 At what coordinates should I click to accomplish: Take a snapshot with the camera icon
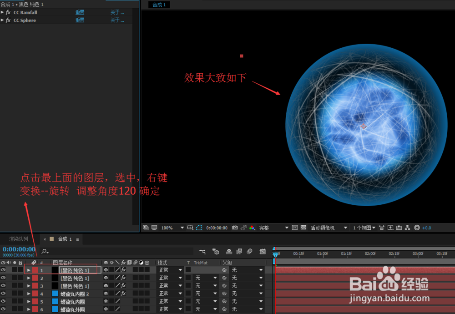tap(235, 228)
